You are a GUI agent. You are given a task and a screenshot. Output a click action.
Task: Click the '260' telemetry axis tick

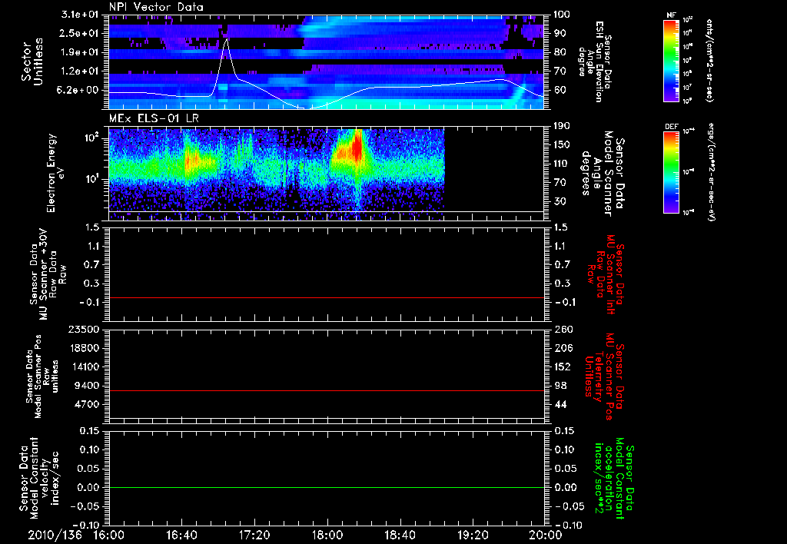562,330
